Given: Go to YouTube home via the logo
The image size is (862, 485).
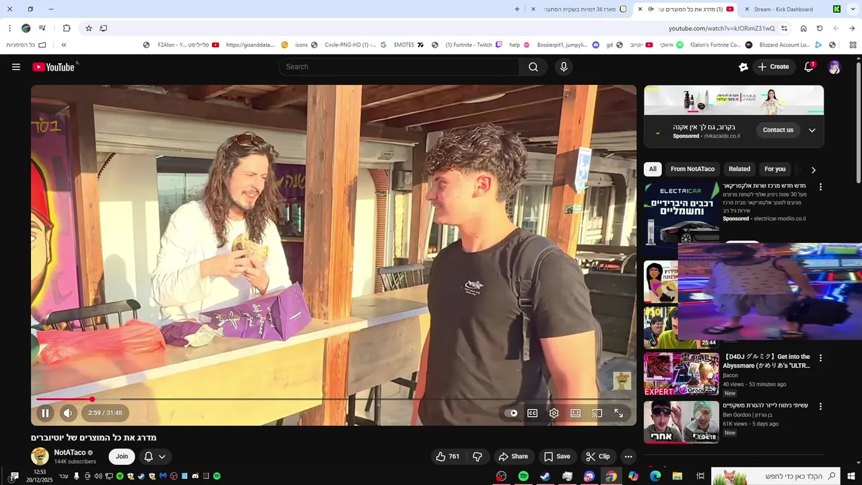Looking at the screenshot, I should [54, 67].
